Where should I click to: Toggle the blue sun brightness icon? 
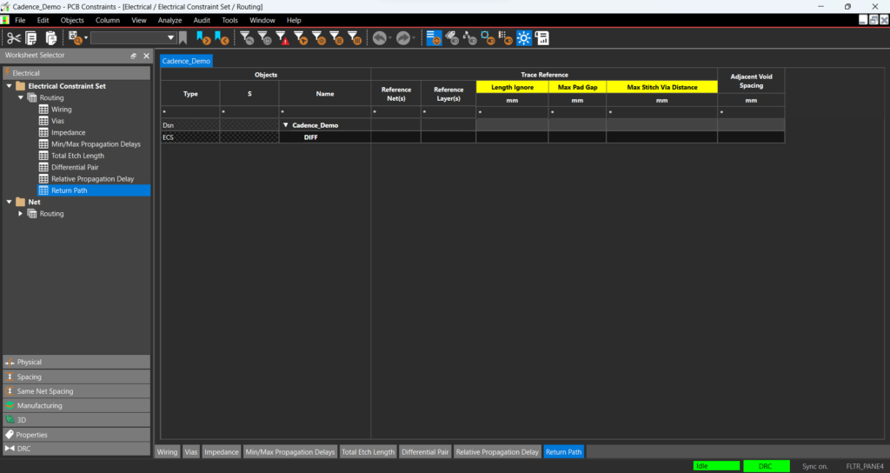tap(524, 38)
